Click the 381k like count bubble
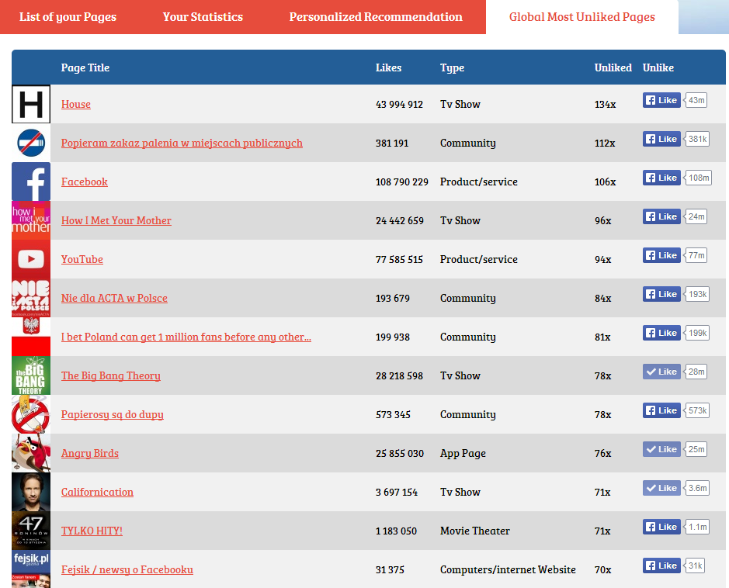Image resolution: width=729 pixels, height=588 pixels. click(696, 139)
